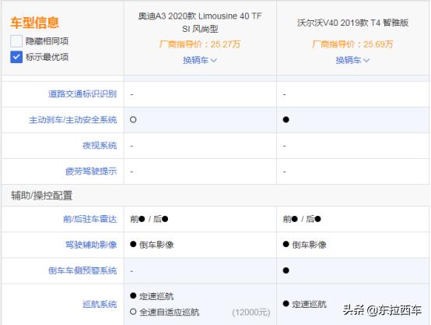The height and width of the screenshot is (325, 431).
Task: Open 前/后驻车雷达 link
Action: (x=90, y=219)
